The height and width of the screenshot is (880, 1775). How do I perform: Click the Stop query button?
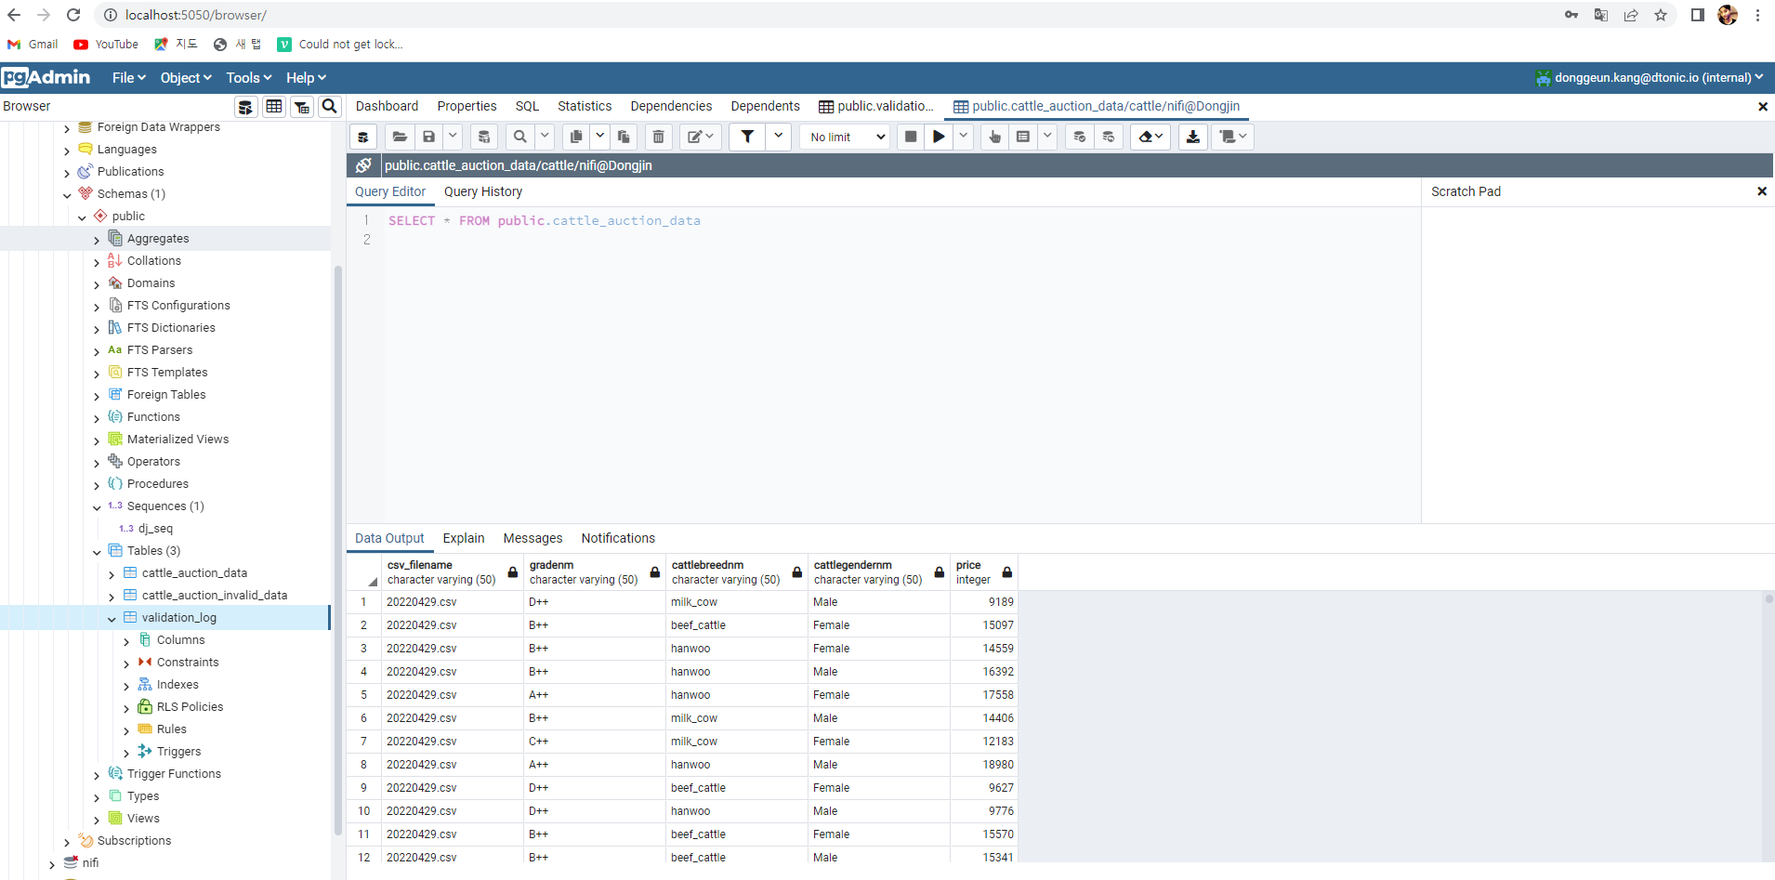[911, 137]
